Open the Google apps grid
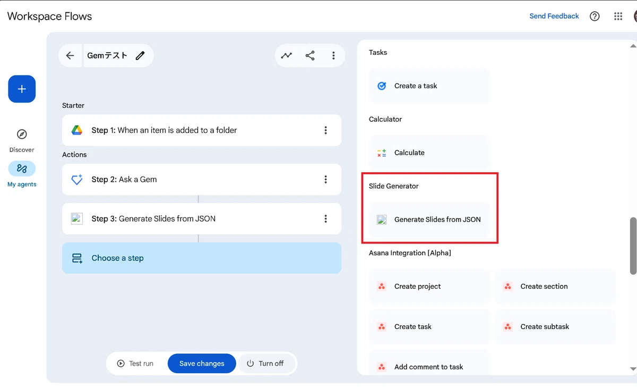Viewport: 637px width, 388px height. [x=618, y=16]
